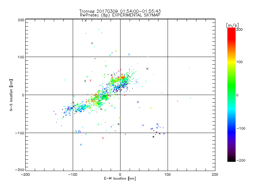Click the isolated red dot right of the 100 km E-W gridline
Viewport: 253px width, 190px height.
(177, 101)
